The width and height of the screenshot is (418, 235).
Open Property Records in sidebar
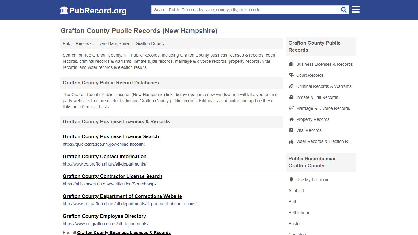(x=313, y=119)
